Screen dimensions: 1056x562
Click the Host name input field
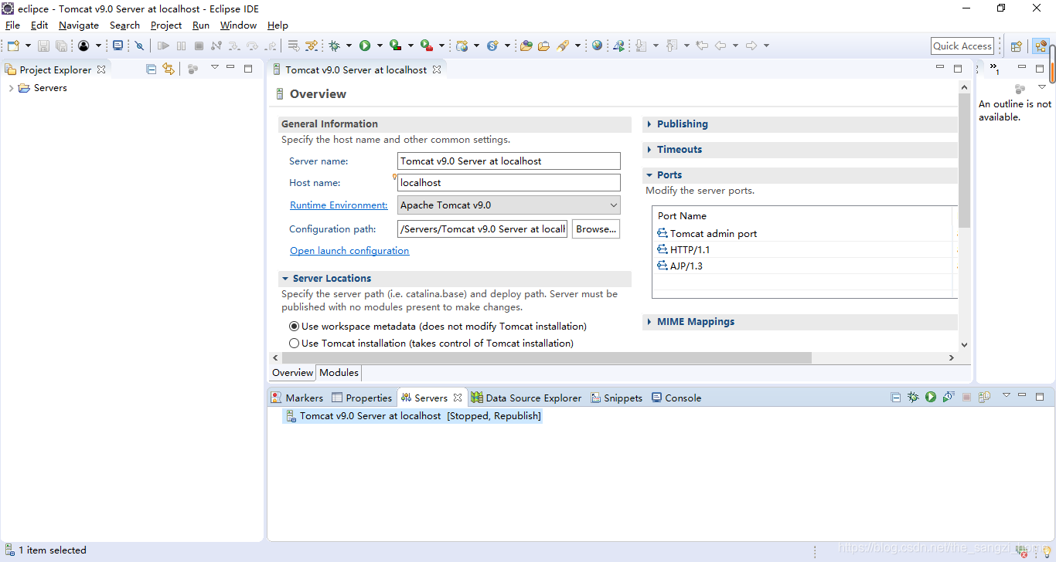tap(509, 183)
